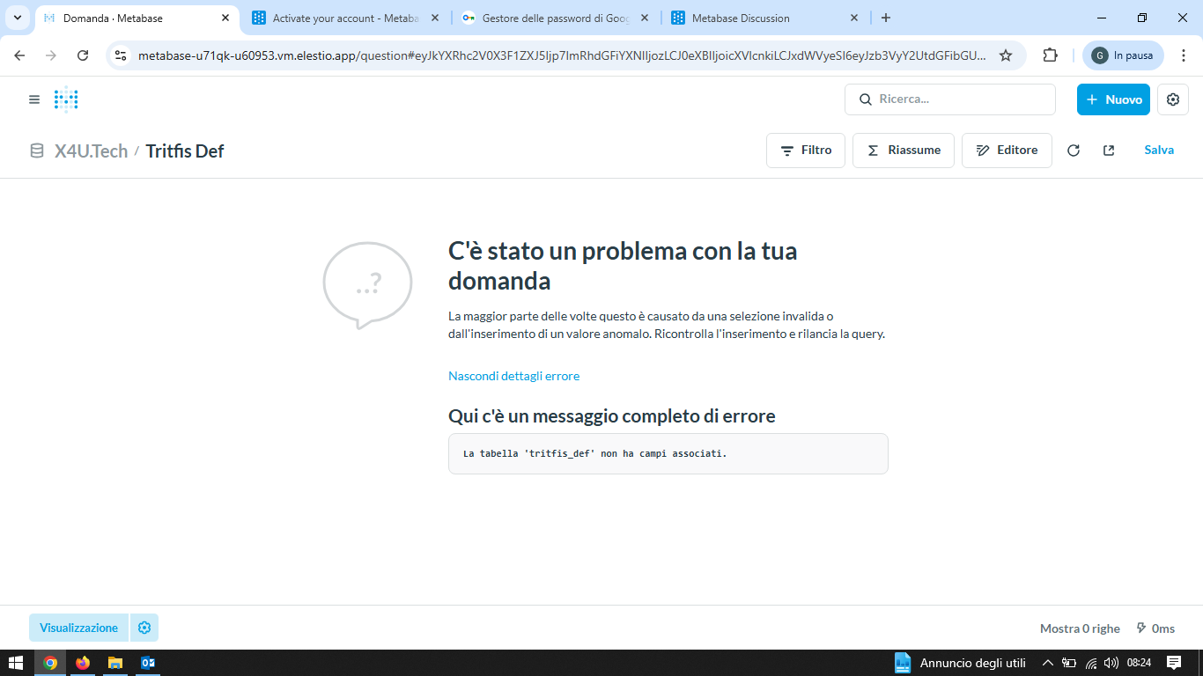Switch to Activate your account tab
1203x676 pixels.
[x=343, y=18]
